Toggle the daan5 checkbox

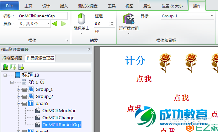(x=25, y=104)
